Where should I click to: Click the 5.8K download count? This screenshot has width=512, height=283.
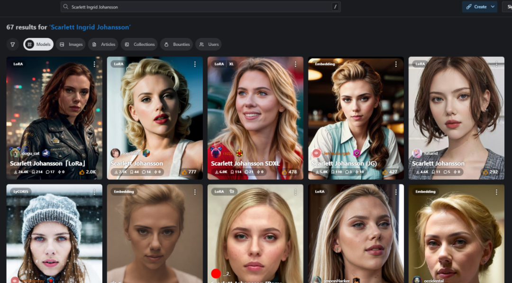pyautogui.click(x=322, y=172)
